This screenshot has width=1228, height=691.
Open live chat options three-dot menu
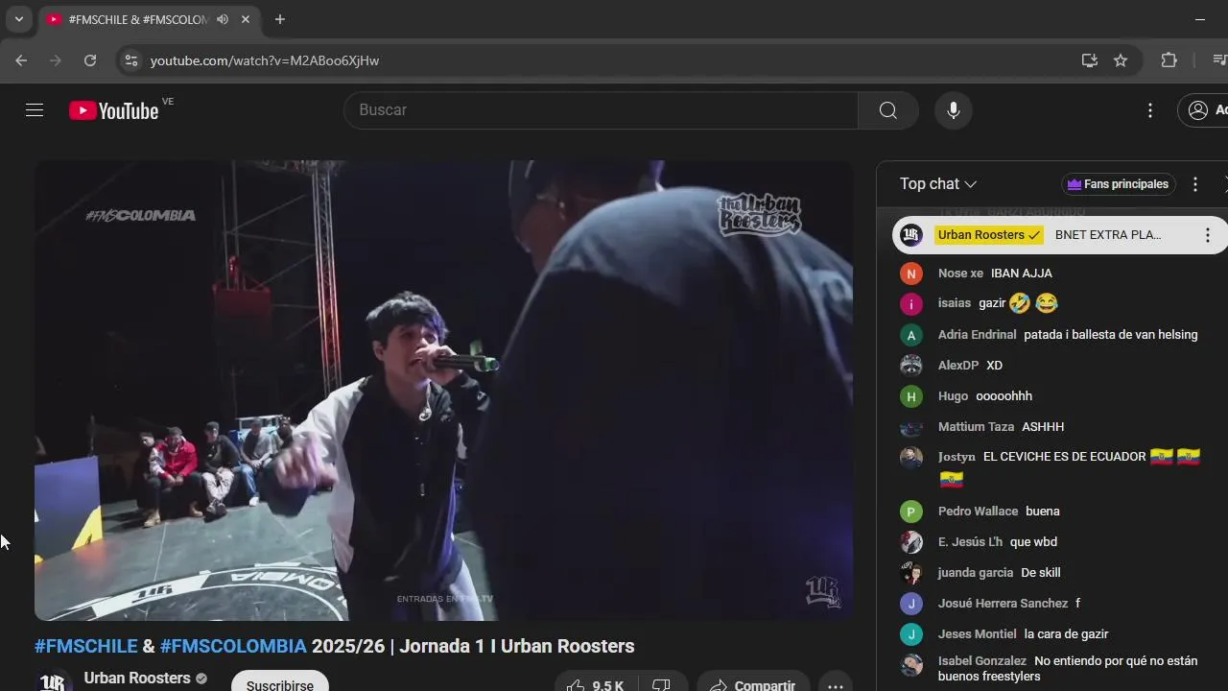1195,184
